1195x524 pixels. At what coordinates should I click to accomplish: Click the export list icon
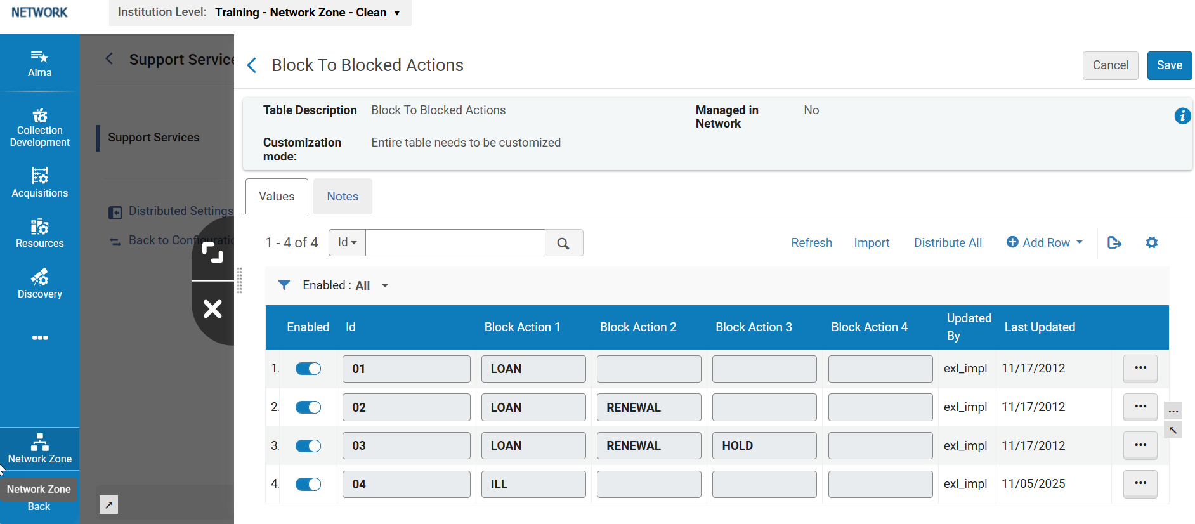(1114, 243)
